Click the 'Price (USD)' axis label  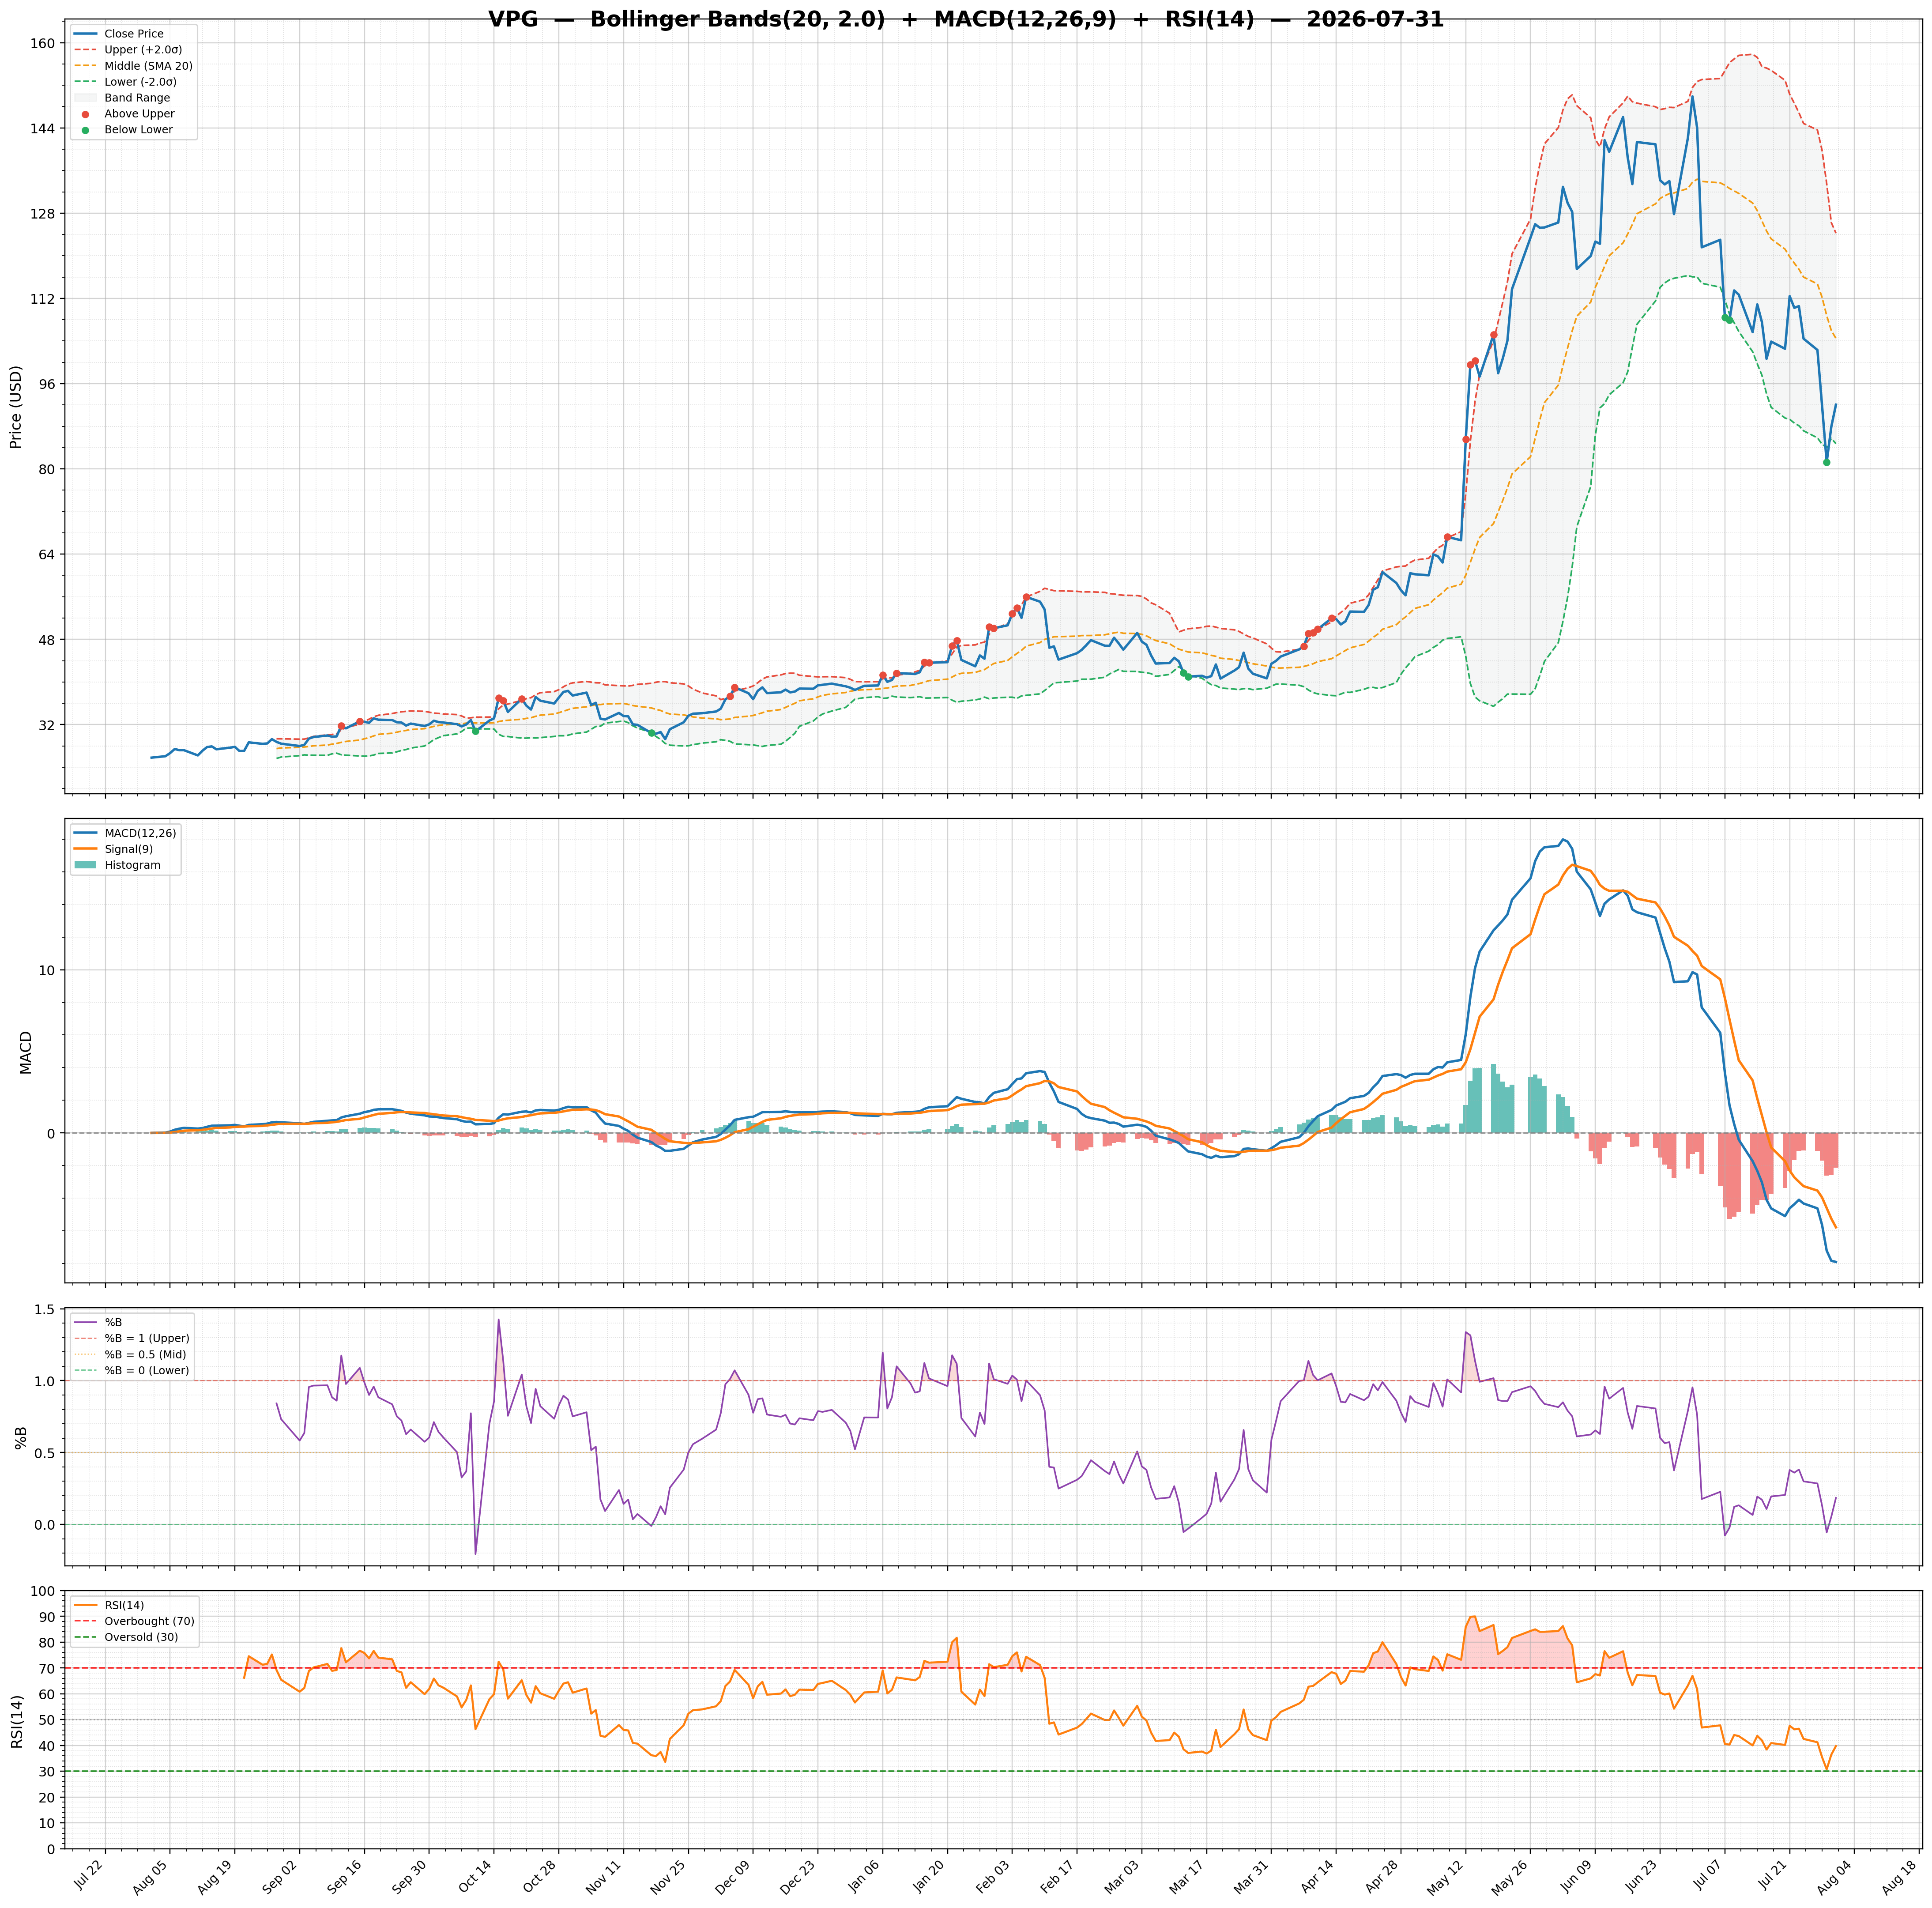point(16,407)
